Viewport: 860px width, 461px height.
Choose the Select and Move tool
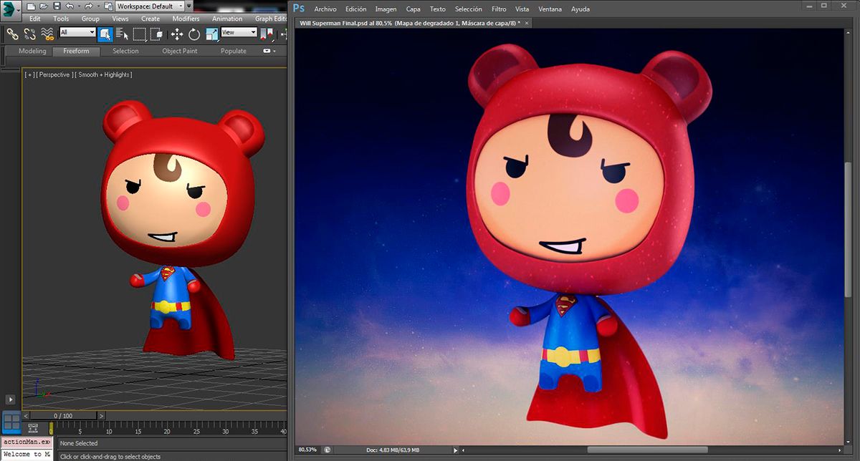177,33
